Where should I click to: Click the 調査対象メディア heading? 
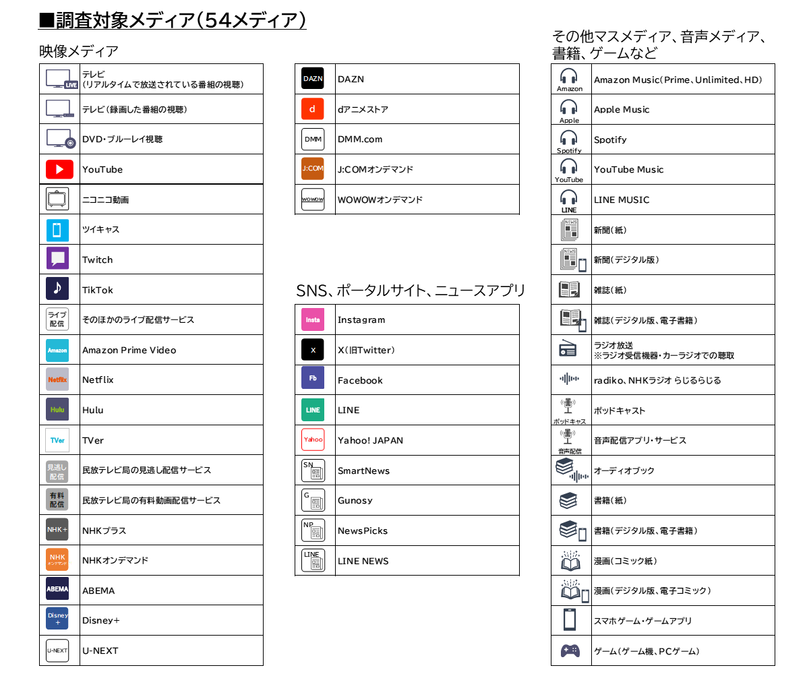[173, 20]
